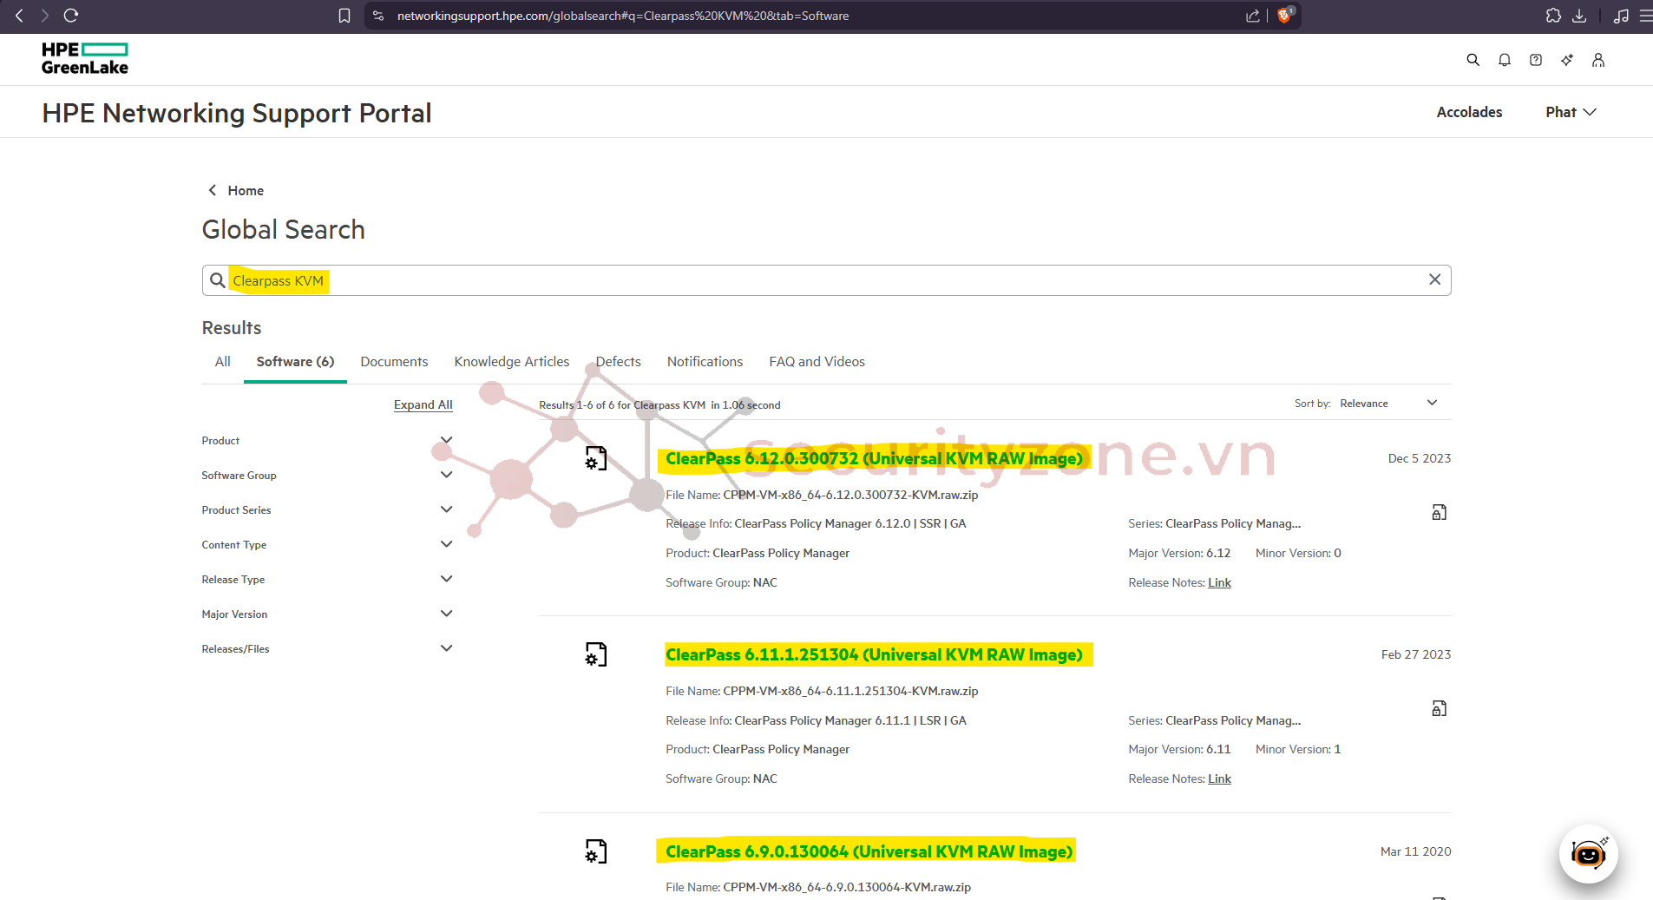Viewport: 1653px width, 900px height.
Task: Switch to the Knowledge Articles tab
Action: pyautogui.click(x=511, y=361)
